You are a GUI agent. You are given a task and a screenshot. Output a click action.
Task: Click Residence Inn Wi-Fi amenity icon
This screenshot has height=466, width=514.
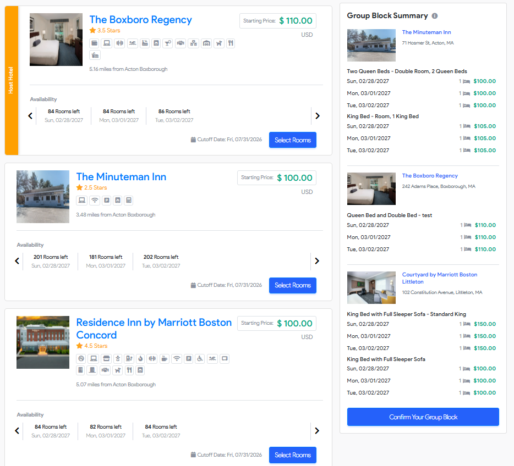177,359
